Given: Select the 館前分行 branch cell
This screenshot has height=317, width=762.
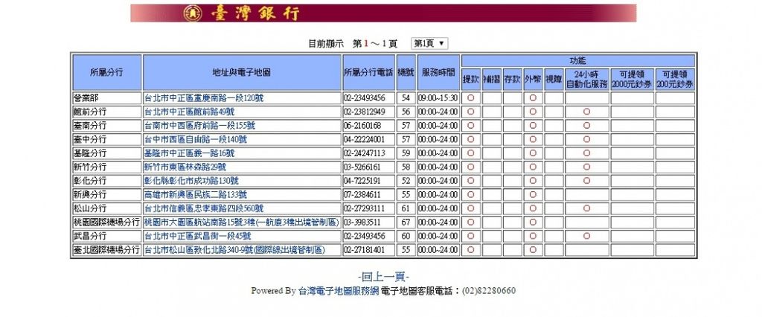Looking at the screenshot, I should pyautogui.click(x=107, y=112).
